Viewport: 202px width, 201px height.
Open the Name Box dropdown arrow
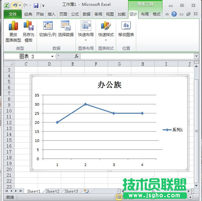coord(52,57)
